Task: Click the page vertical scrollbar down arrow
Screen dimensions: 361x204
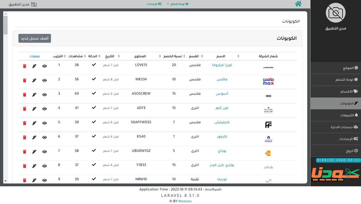Action: [x=6, y=181]
